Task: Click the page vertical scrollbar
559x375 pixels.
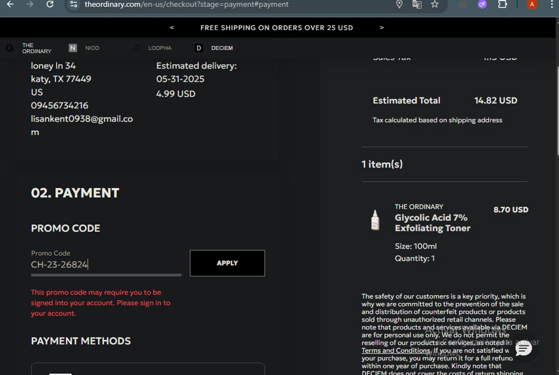Action: (558, 111)
